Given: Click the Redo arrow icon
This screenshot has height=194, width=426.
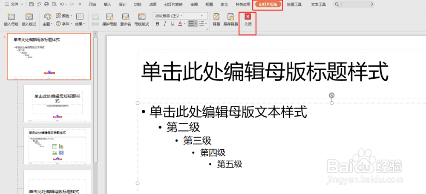Looking at the screenshot, I should coord(72,4).
